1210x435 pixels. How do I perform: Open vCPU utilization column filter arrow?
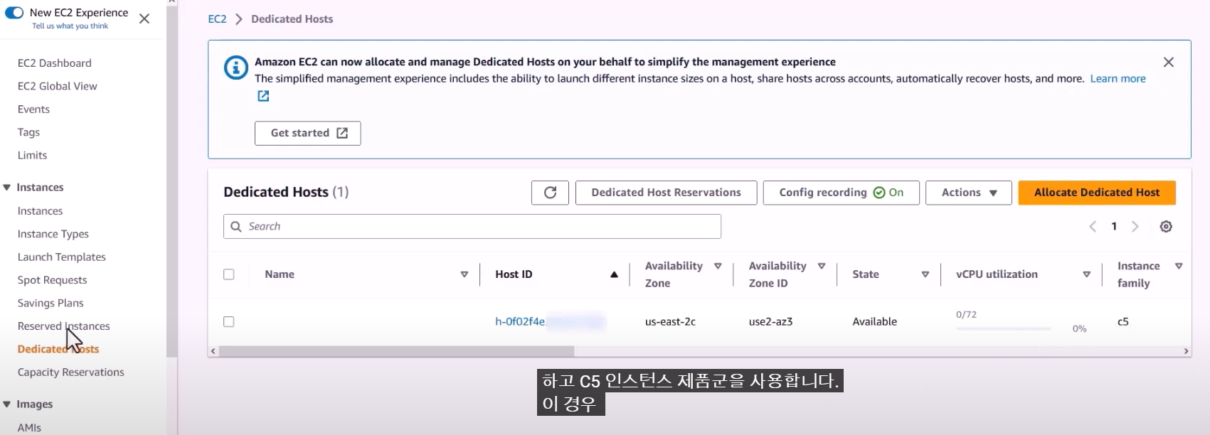point(1087,274)
